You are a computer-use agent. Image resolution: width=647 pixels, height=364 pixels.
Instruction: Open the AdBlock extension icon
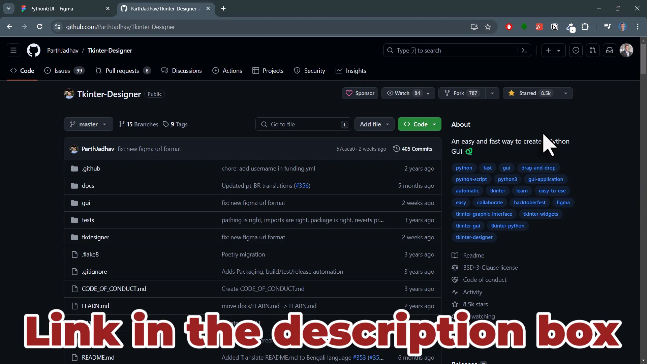pyautogui.click(x=509, y=27)
